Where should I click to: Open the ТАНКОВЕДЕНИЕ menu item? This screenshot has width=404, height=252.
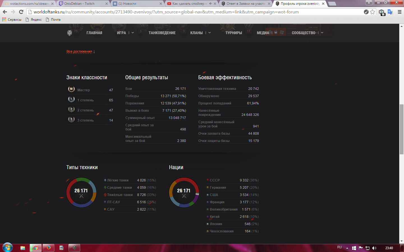tap(162, 33)
